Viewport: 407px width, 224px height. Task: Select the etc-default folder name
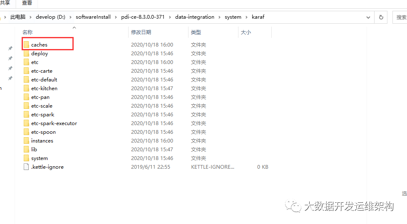pos(44,80)
